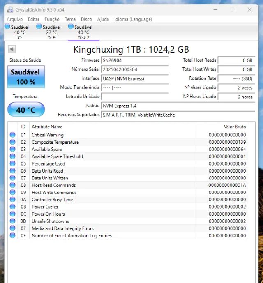This screenshot has height=283, width=263.
Task: Select the Disk 2 health orb
Action: coord(71,26)
